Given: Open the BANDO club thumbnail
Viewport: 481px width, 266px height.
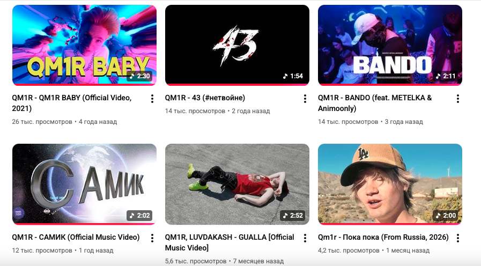Looking at the screenshot, I should (390, 45).
